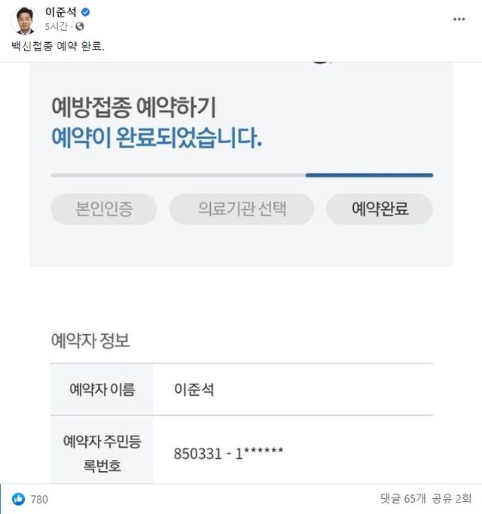Select the 예약완료 step tab
The width and height of the screenshot is (482, 514).
click(x=379, y=208)
